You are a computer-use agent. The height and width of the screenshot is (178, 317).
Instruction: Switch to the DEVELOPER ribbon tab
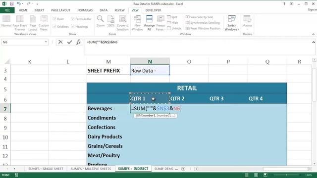click(x=153, y=10)
